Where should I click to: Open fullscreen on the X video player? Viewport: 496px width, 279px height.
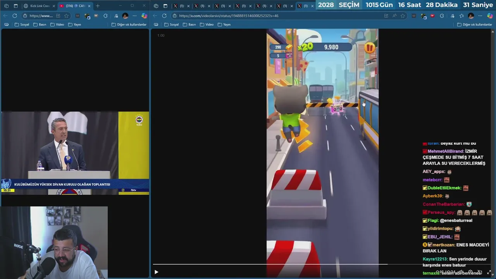tap(489, 272)
